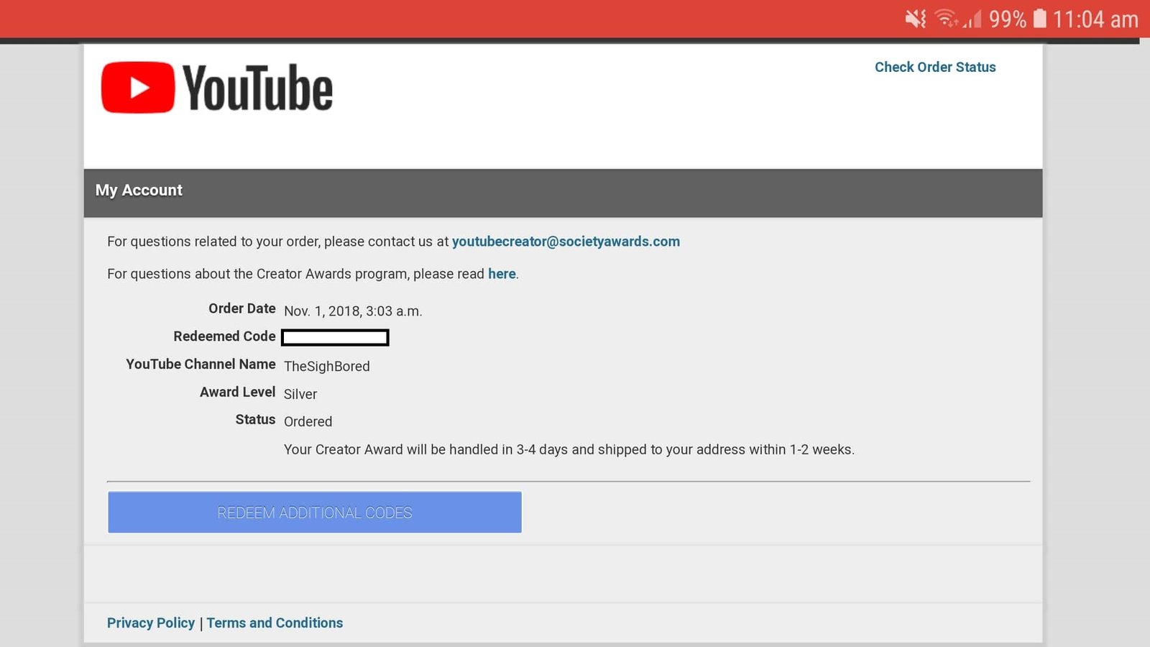The height and width of the screenshot is (647, 1150).
Task: Click the 'Award Level' label
Action: (238, 392)
